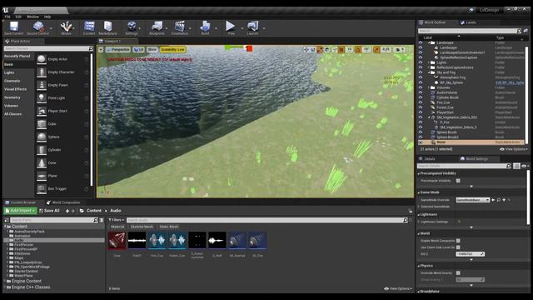The width and height of the screenshot is (533, 300).
Task: Open View Options in the World Outliner
Action: pos(513,149)
